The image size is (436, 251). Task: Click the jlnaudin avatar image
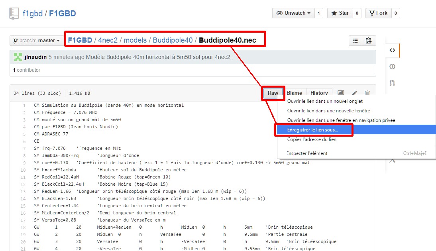pyautogui.click(x=18, y=57)
